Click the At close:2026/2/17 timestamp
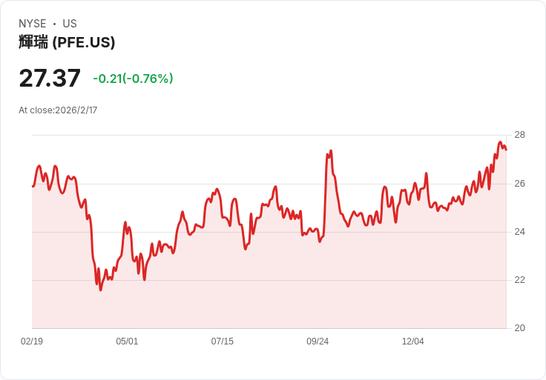Viewport: 546px width, 380px height. click(x=58, y=110)
